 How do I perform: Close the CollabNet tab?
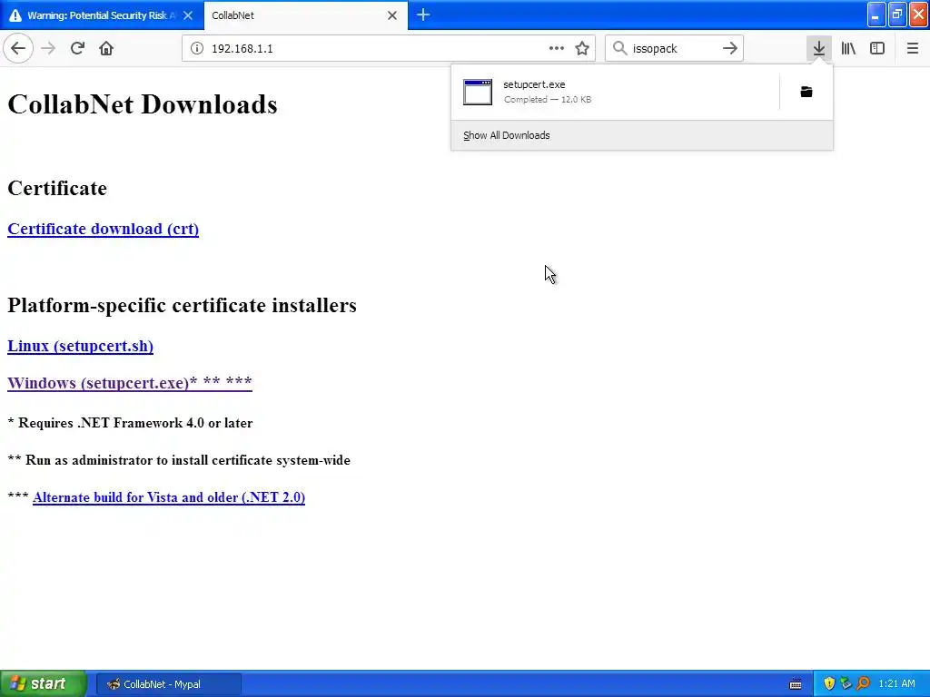click(x=392, y=15)
